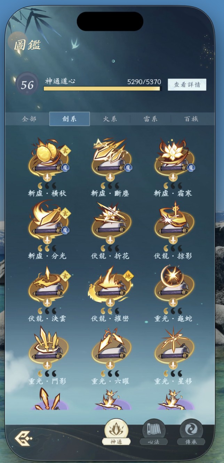This screenshot has height=463, width=224.
Task: Click the 神通道心 progress bar
Action: (x=103, y=89)
